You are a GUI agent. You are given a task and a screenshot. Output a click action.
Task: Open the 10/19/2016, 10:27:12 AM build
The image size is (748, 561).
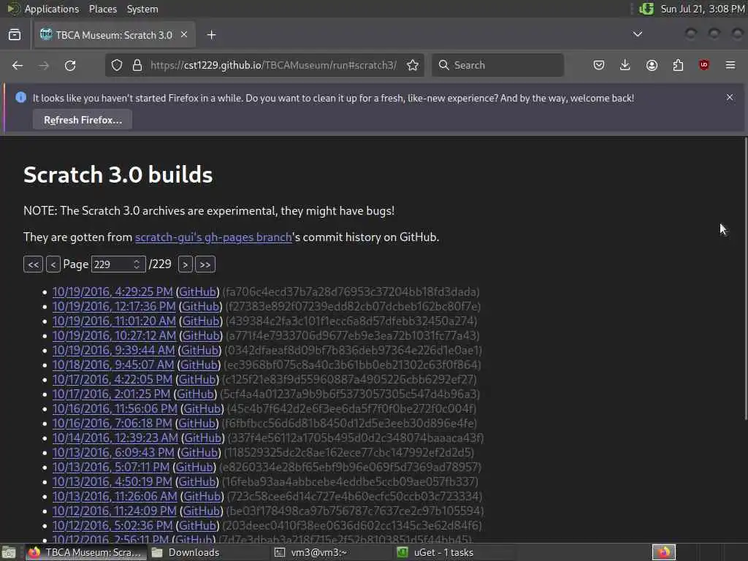point(114,335)
